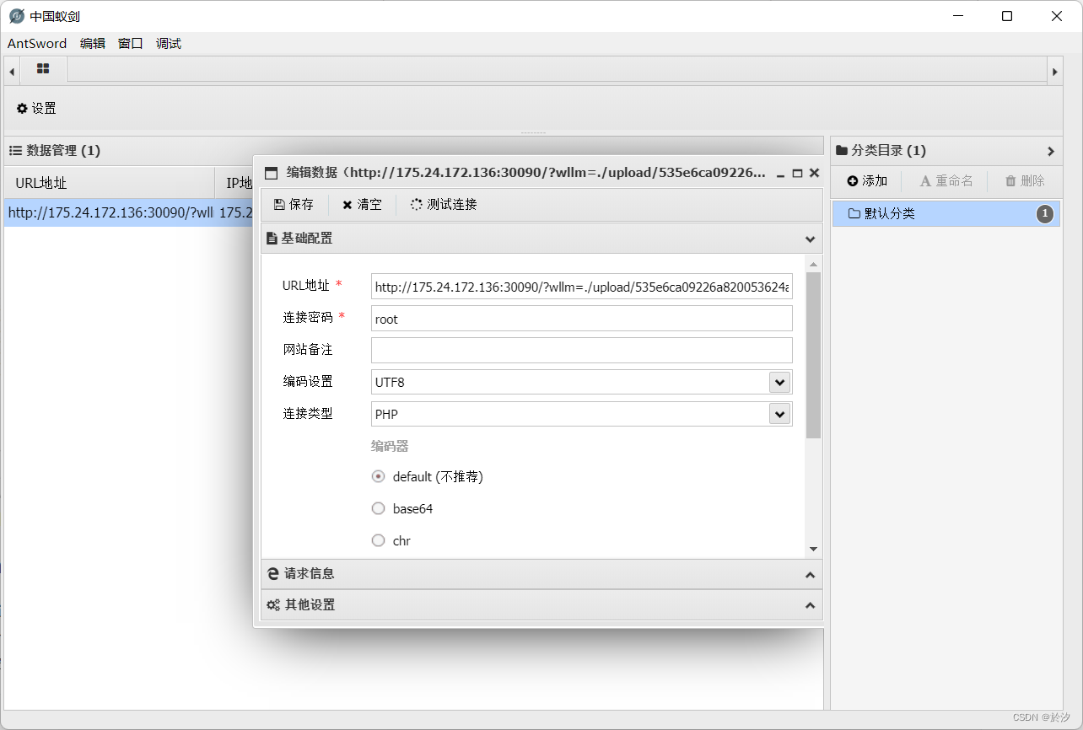
Task: Collapse the 基础配置 section
Action: tap(541, 239)
